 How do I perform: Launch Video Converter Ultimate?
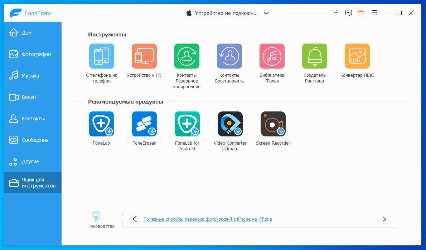click(x=230, y=124)
